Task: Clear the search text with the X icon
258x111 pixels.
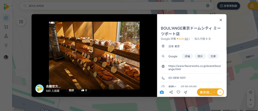Action: 208,6
